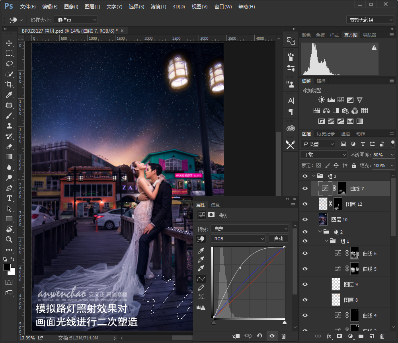Viewport: 398px width, 343px height.
Task: Open the Curves 预设 preset dropdown
Action: pyautogui.click(x=250, y=229)
